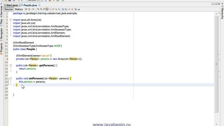Screen dimensions: 224x126
Task: Click Find Next Occurrence icon
Action: 44,9
